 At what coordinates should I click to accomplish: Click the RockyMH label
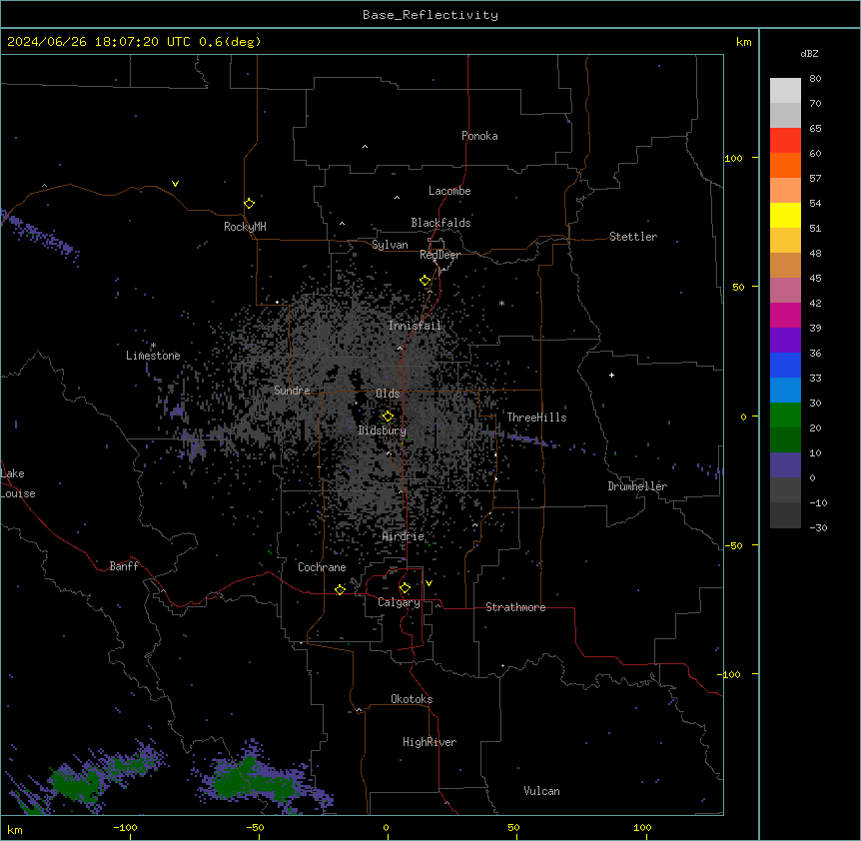pyautogui.click(x=245, y=227)
